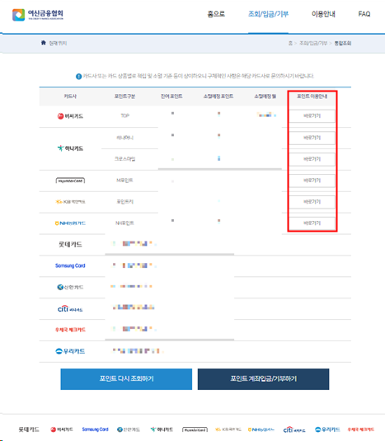This screenshot has height=441, width=385.
Task: Click 바로가기 button for NH포인트 row
Action: [312, 223]
